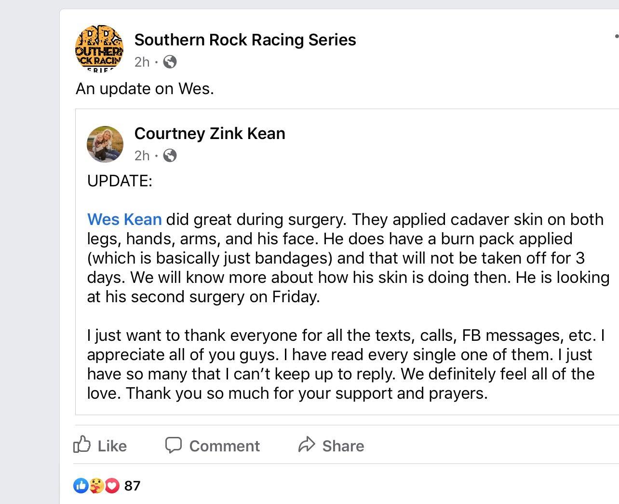619x504 pixels.
Task: Click globe privacy icon beside Southern Rock Racing
Action: pyautogui.click(x=170, y=62)
